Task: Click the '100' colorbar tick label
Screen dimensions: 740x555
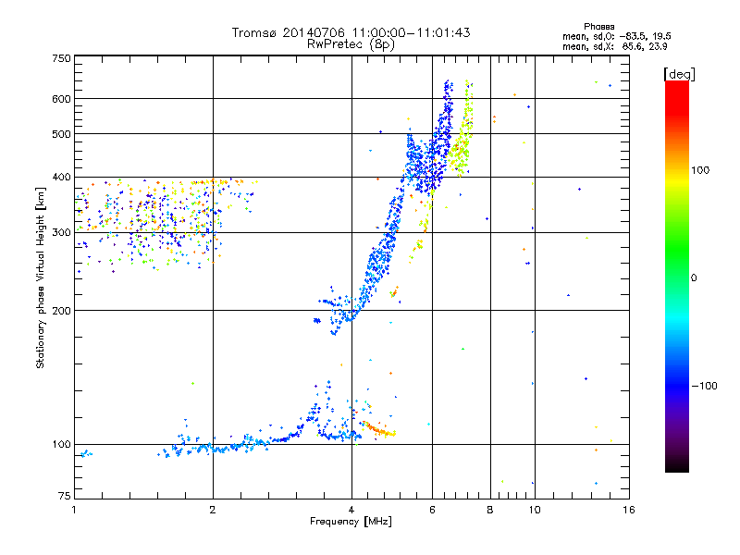Action: (x=700, y=170)
